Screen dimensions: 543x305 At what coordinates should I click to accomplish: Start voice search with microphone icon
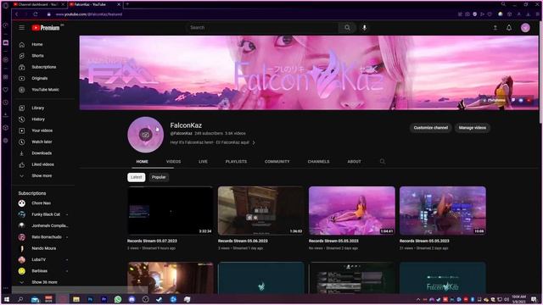point(364,28)
